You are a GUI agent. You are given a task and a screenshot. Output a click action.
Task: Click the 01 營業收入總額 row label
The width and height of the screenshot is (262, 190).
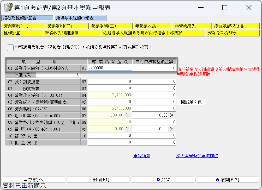point(43,68)
